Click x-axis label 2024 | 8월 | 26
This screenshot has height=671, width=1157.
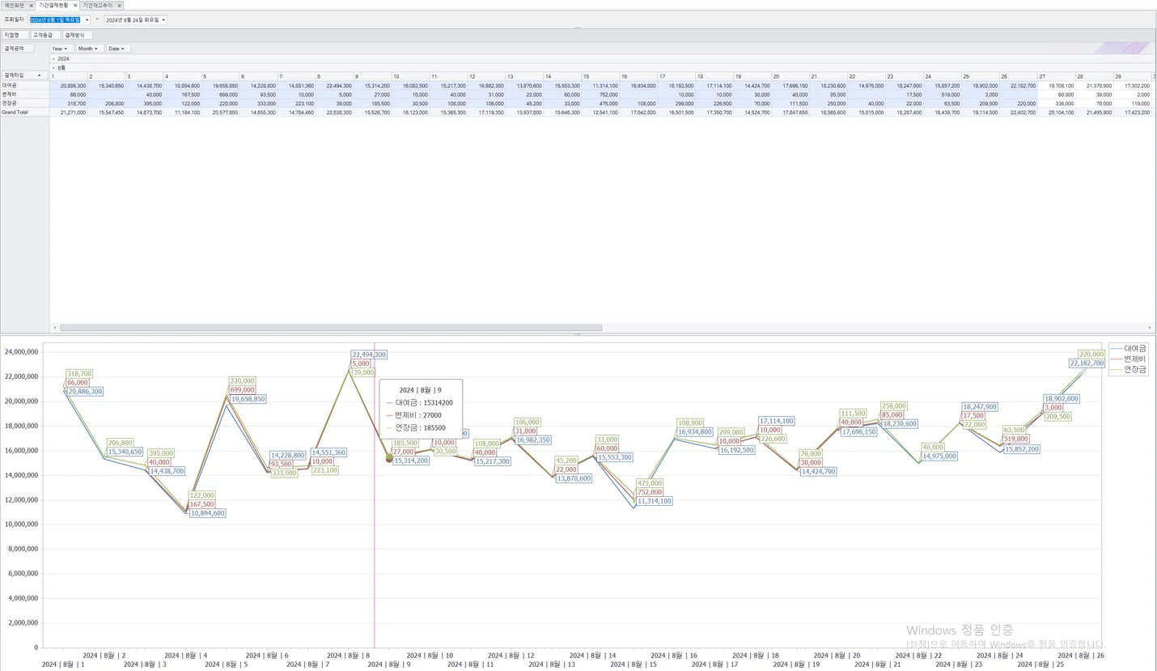[x=1080, y=656]
